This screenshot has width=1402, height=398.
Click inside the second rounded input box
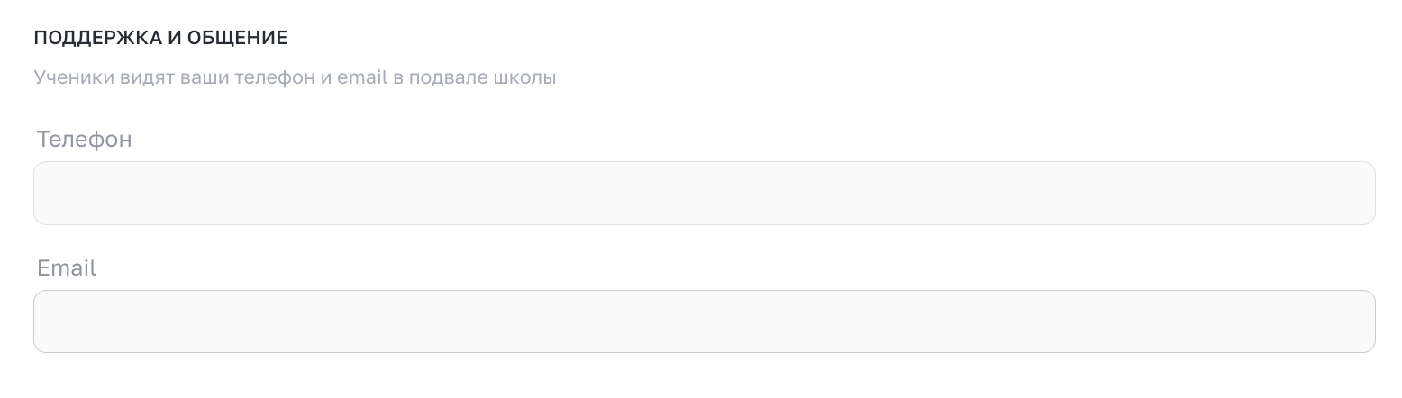coord(704,321)
